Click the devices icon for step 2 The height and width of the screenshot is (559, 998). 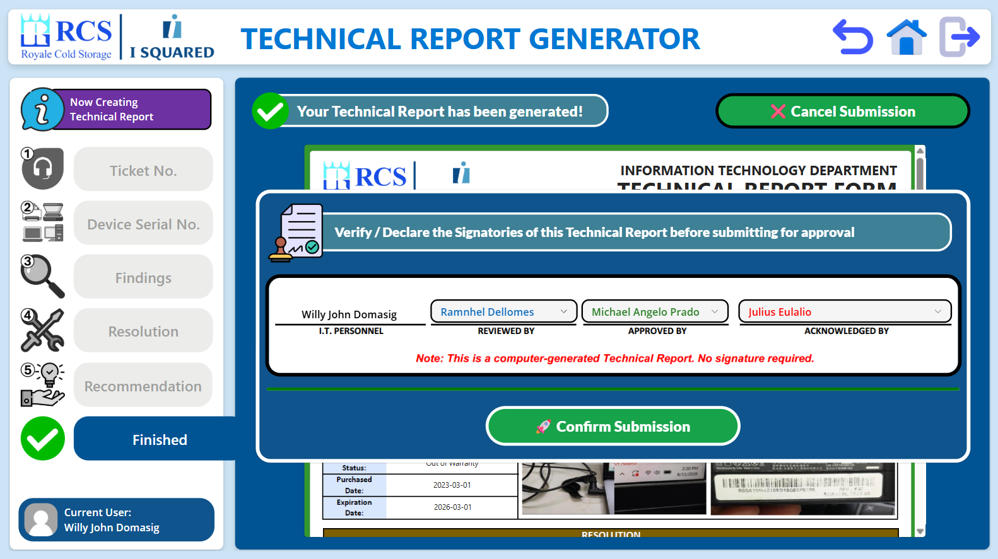point(42,222)
